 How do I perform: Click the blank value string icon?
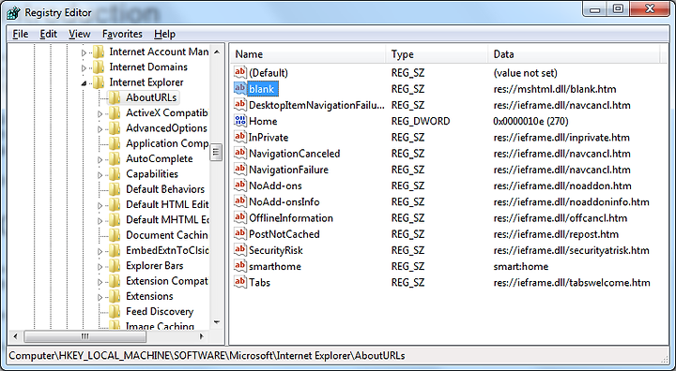click(239, 89)
